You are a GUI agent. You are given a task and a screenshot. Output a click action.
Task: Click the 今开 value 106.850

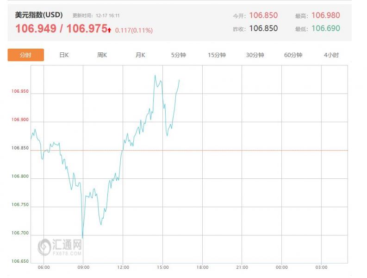coord(263,15)
